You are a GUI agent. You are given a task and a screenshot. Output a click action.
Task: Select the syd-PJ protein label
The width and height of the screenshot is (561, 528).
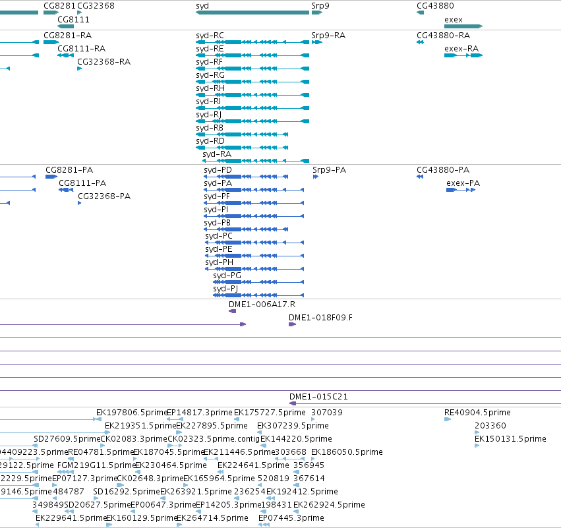[225, 289]
